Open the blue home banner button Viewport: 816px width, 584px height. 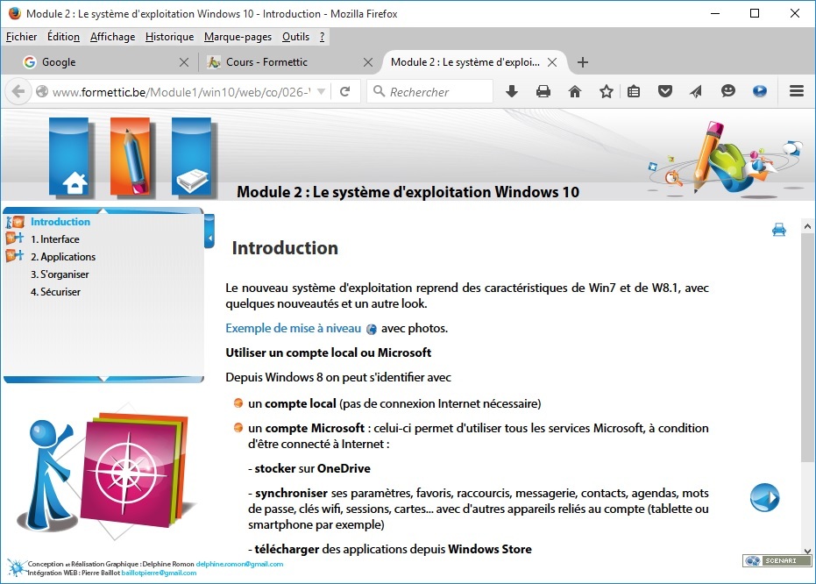pos(69,157)
